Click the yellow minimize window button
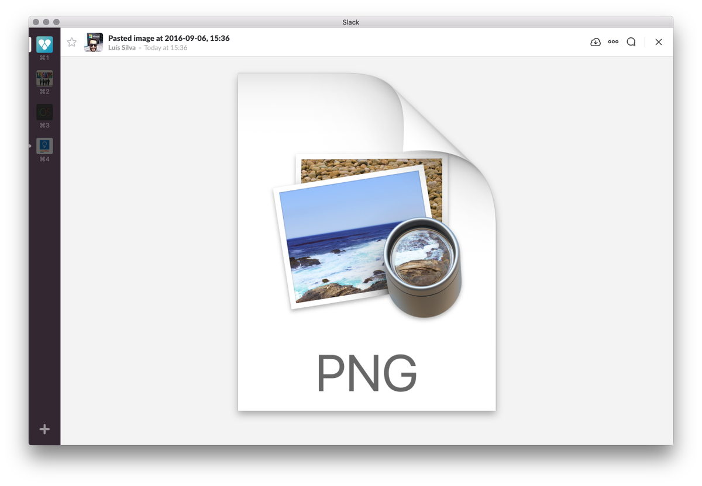The image size is (702, 486). (46, 22)
